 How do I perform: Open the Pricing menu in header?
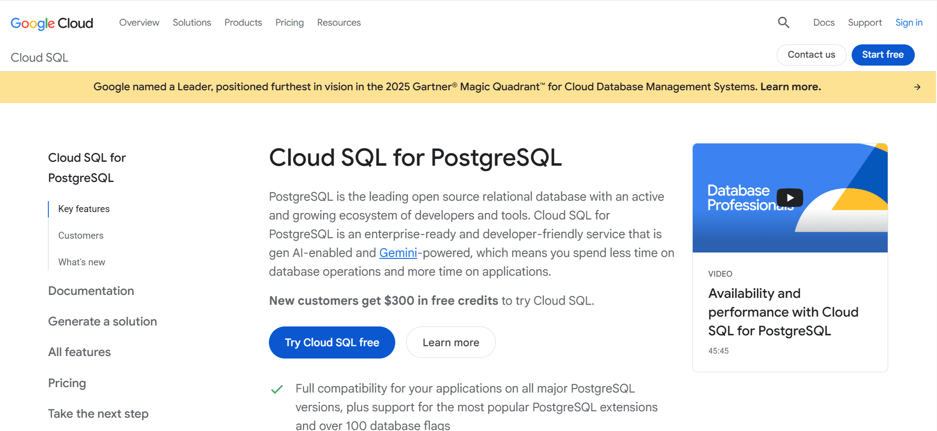[x=290, y=23]
